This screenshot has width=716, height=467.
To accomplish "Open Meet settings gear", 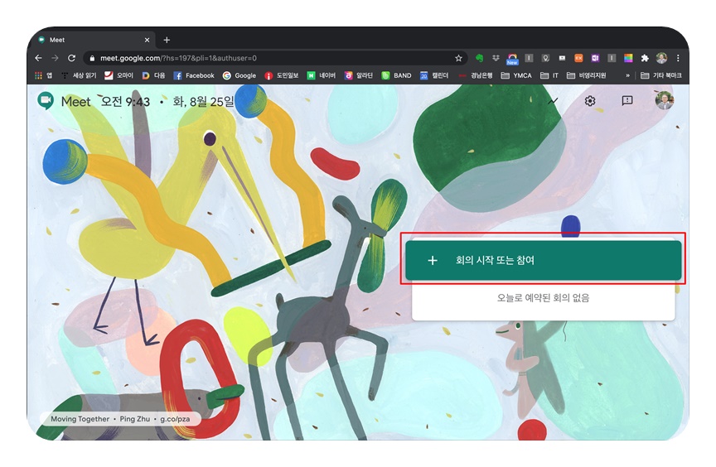I will coord(590,101).
